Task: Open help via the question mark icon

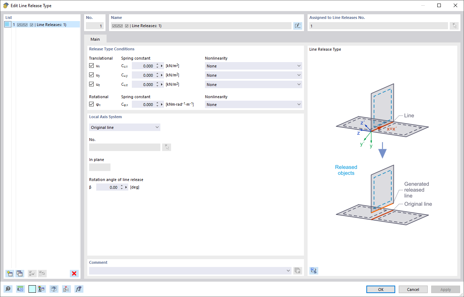Action: (8, 289)
